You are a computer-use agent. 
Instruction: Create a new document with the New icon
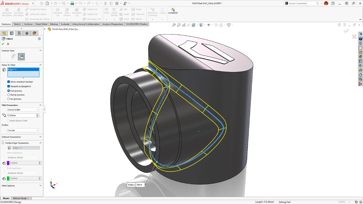click(x=47, y=3)
